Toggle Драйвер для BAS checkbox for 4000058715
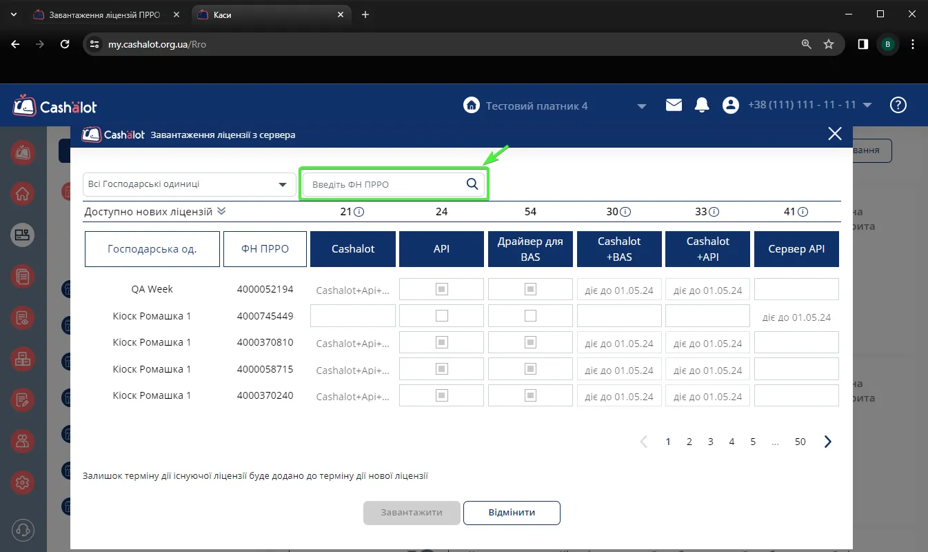Image resolution: width=928 pixels, height=552 pixels. tap(530, 368)
